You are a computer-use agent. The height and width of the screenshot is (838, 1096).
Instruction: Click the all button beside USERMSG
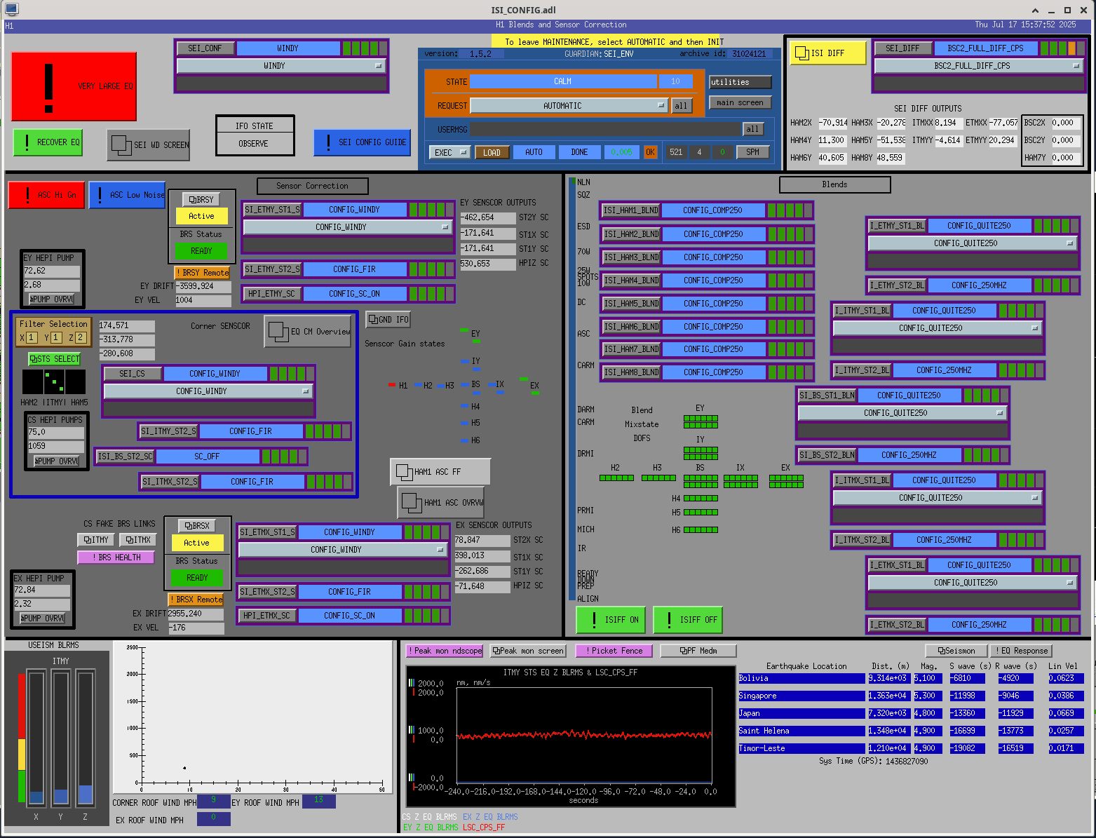pos(752,129)
